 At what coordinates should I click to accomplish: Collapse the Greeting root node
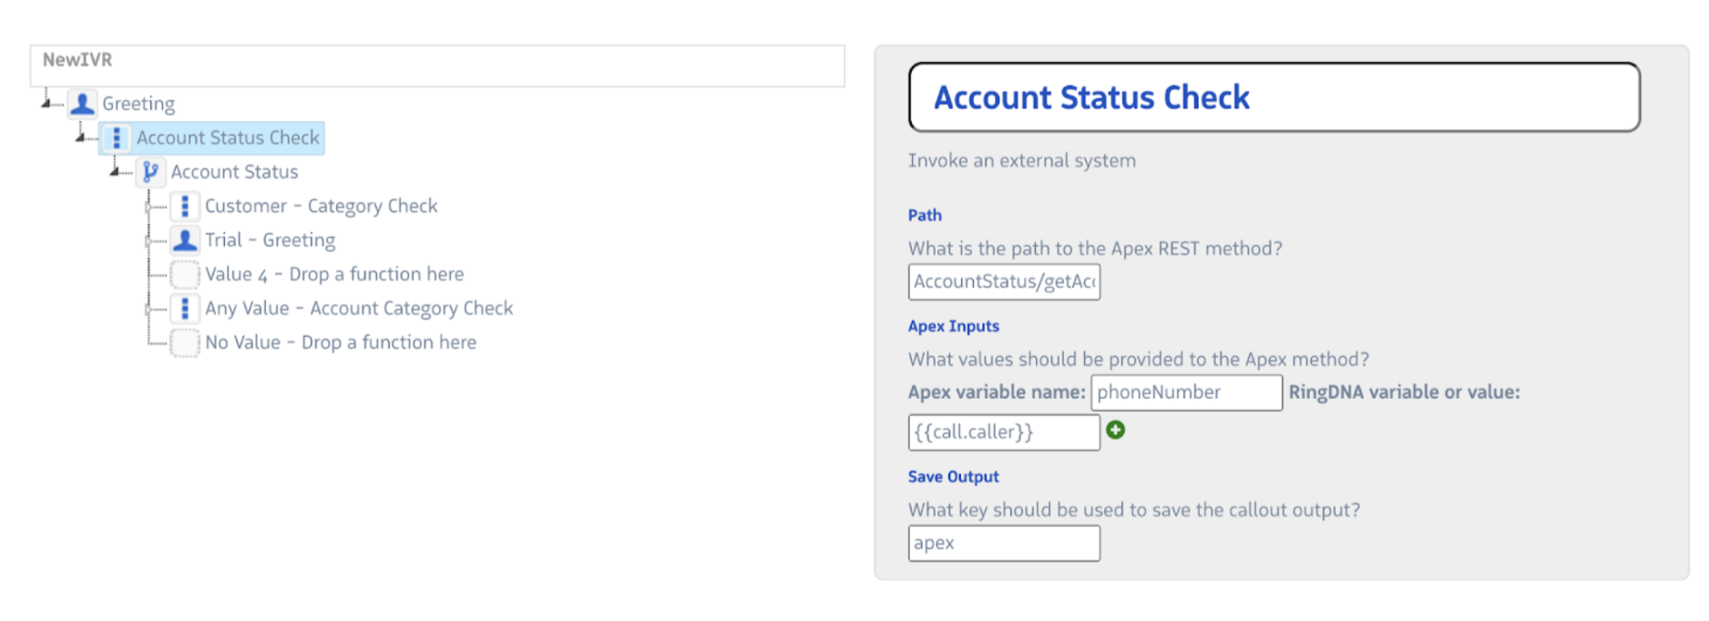(x=46, y=102)
